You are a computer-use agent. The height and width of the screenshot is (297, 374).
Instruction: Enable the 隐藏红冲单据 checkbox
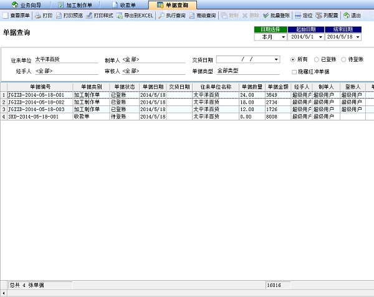[x=294, y=71]
